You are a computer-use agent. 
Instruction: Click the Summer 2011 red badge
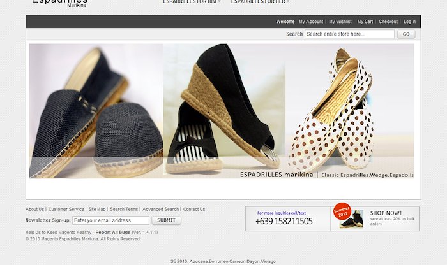coord(342,211)
